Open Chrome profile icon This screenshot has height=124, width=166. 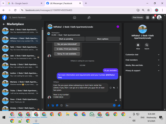click(x=156, y=10)
